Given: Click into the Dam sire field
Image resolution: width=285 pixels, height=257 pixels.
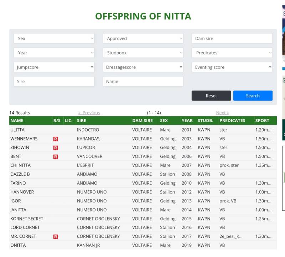Looking at the screenshot, I should pos(232,38).
